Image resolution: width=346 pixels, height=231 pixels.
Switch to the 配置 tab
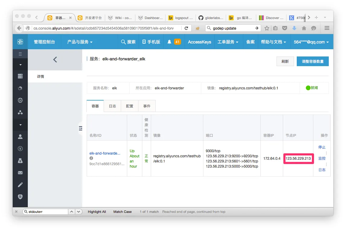tap(130, 106)
